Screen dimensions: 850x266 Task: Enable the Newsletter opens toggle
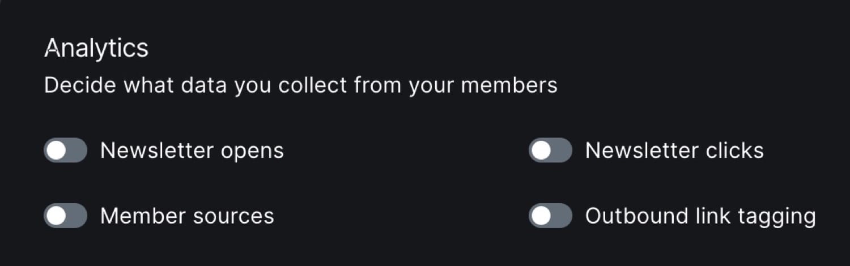coord(65,151)
